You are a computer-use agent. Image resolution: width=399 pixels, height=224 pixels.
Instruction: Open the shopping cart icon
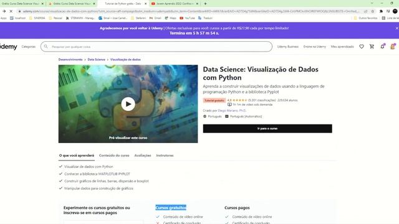click(372, 47)
